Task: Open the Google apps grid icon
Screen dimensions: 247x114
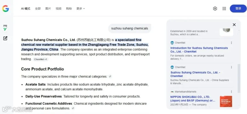Action: [x=224, y=8]
